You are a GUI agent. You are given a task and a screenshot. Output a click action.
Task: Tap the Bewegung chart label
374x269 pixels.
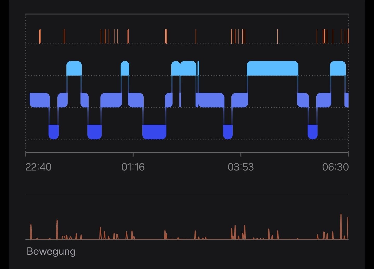coord(51,252)
